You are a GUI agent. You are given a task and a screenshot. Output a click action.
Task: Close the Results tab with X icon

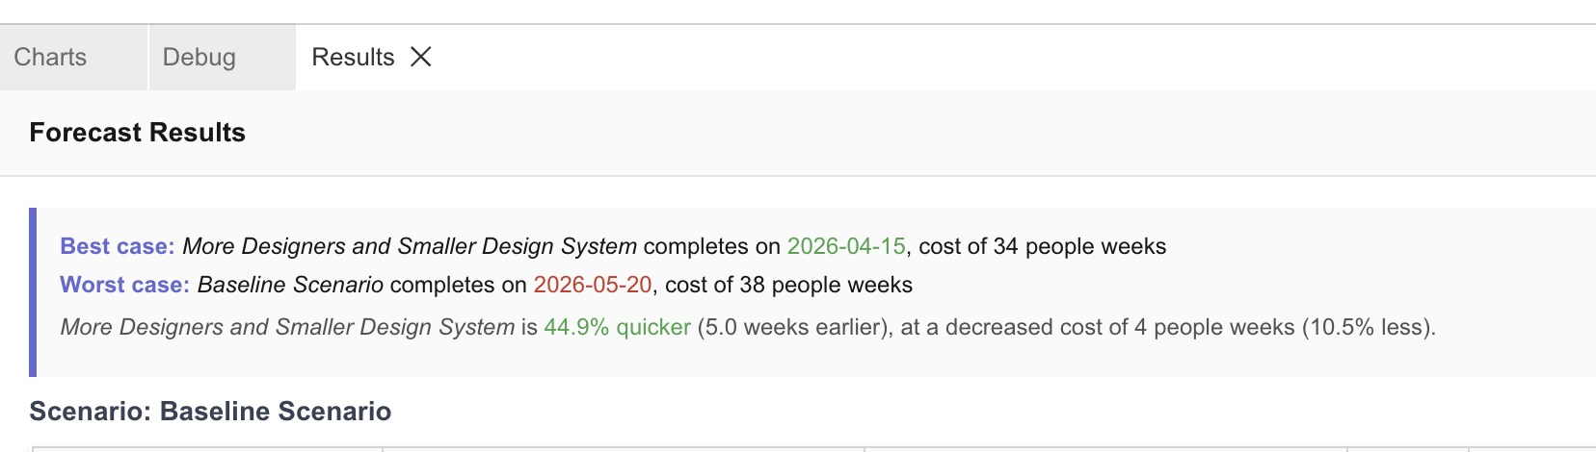point(421,58)
